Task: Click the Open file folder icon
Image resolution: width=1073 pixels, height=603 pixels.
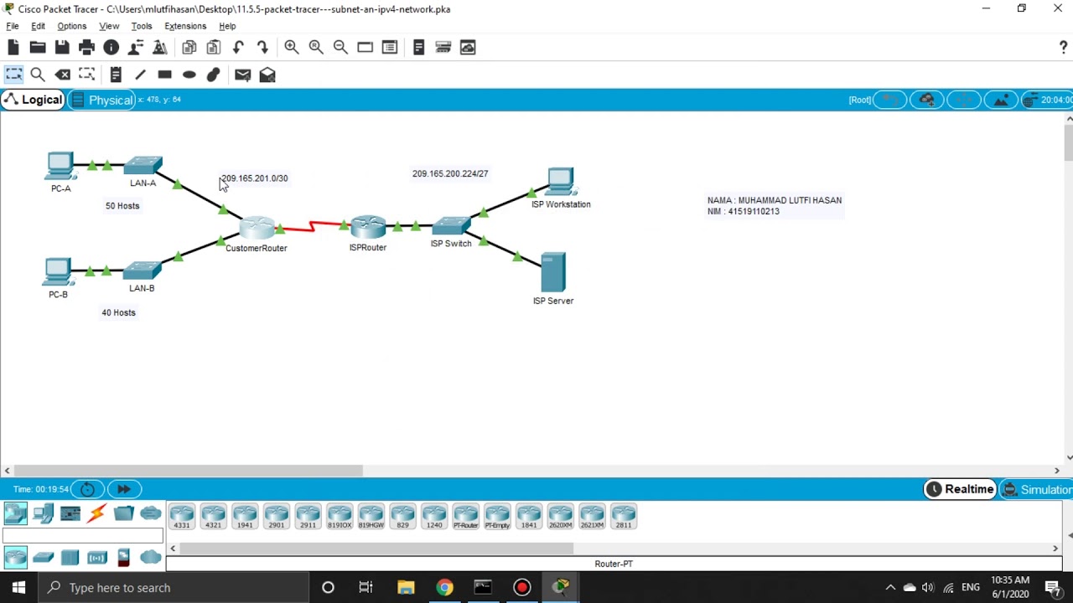Action: tap(38, 48)
